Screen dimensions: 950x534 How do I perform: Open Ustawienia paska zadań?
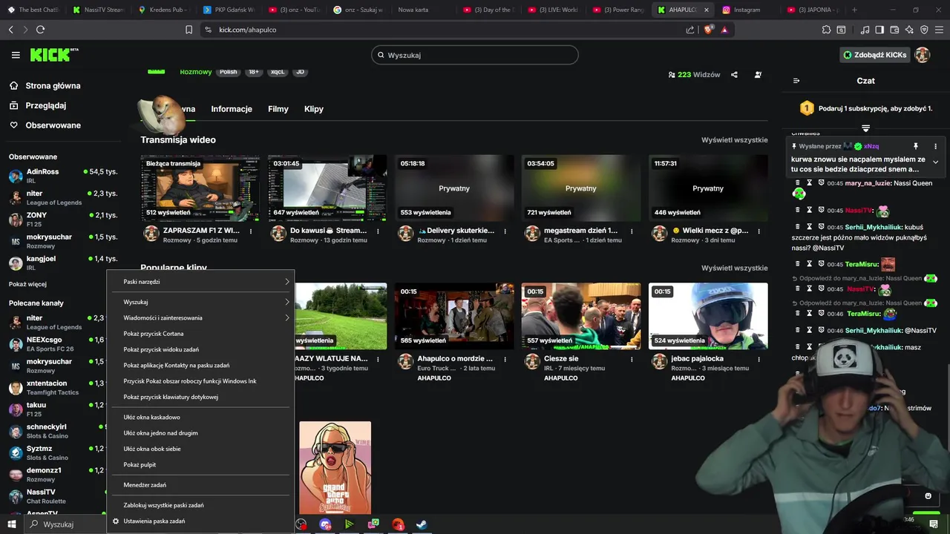click(200, 521)
